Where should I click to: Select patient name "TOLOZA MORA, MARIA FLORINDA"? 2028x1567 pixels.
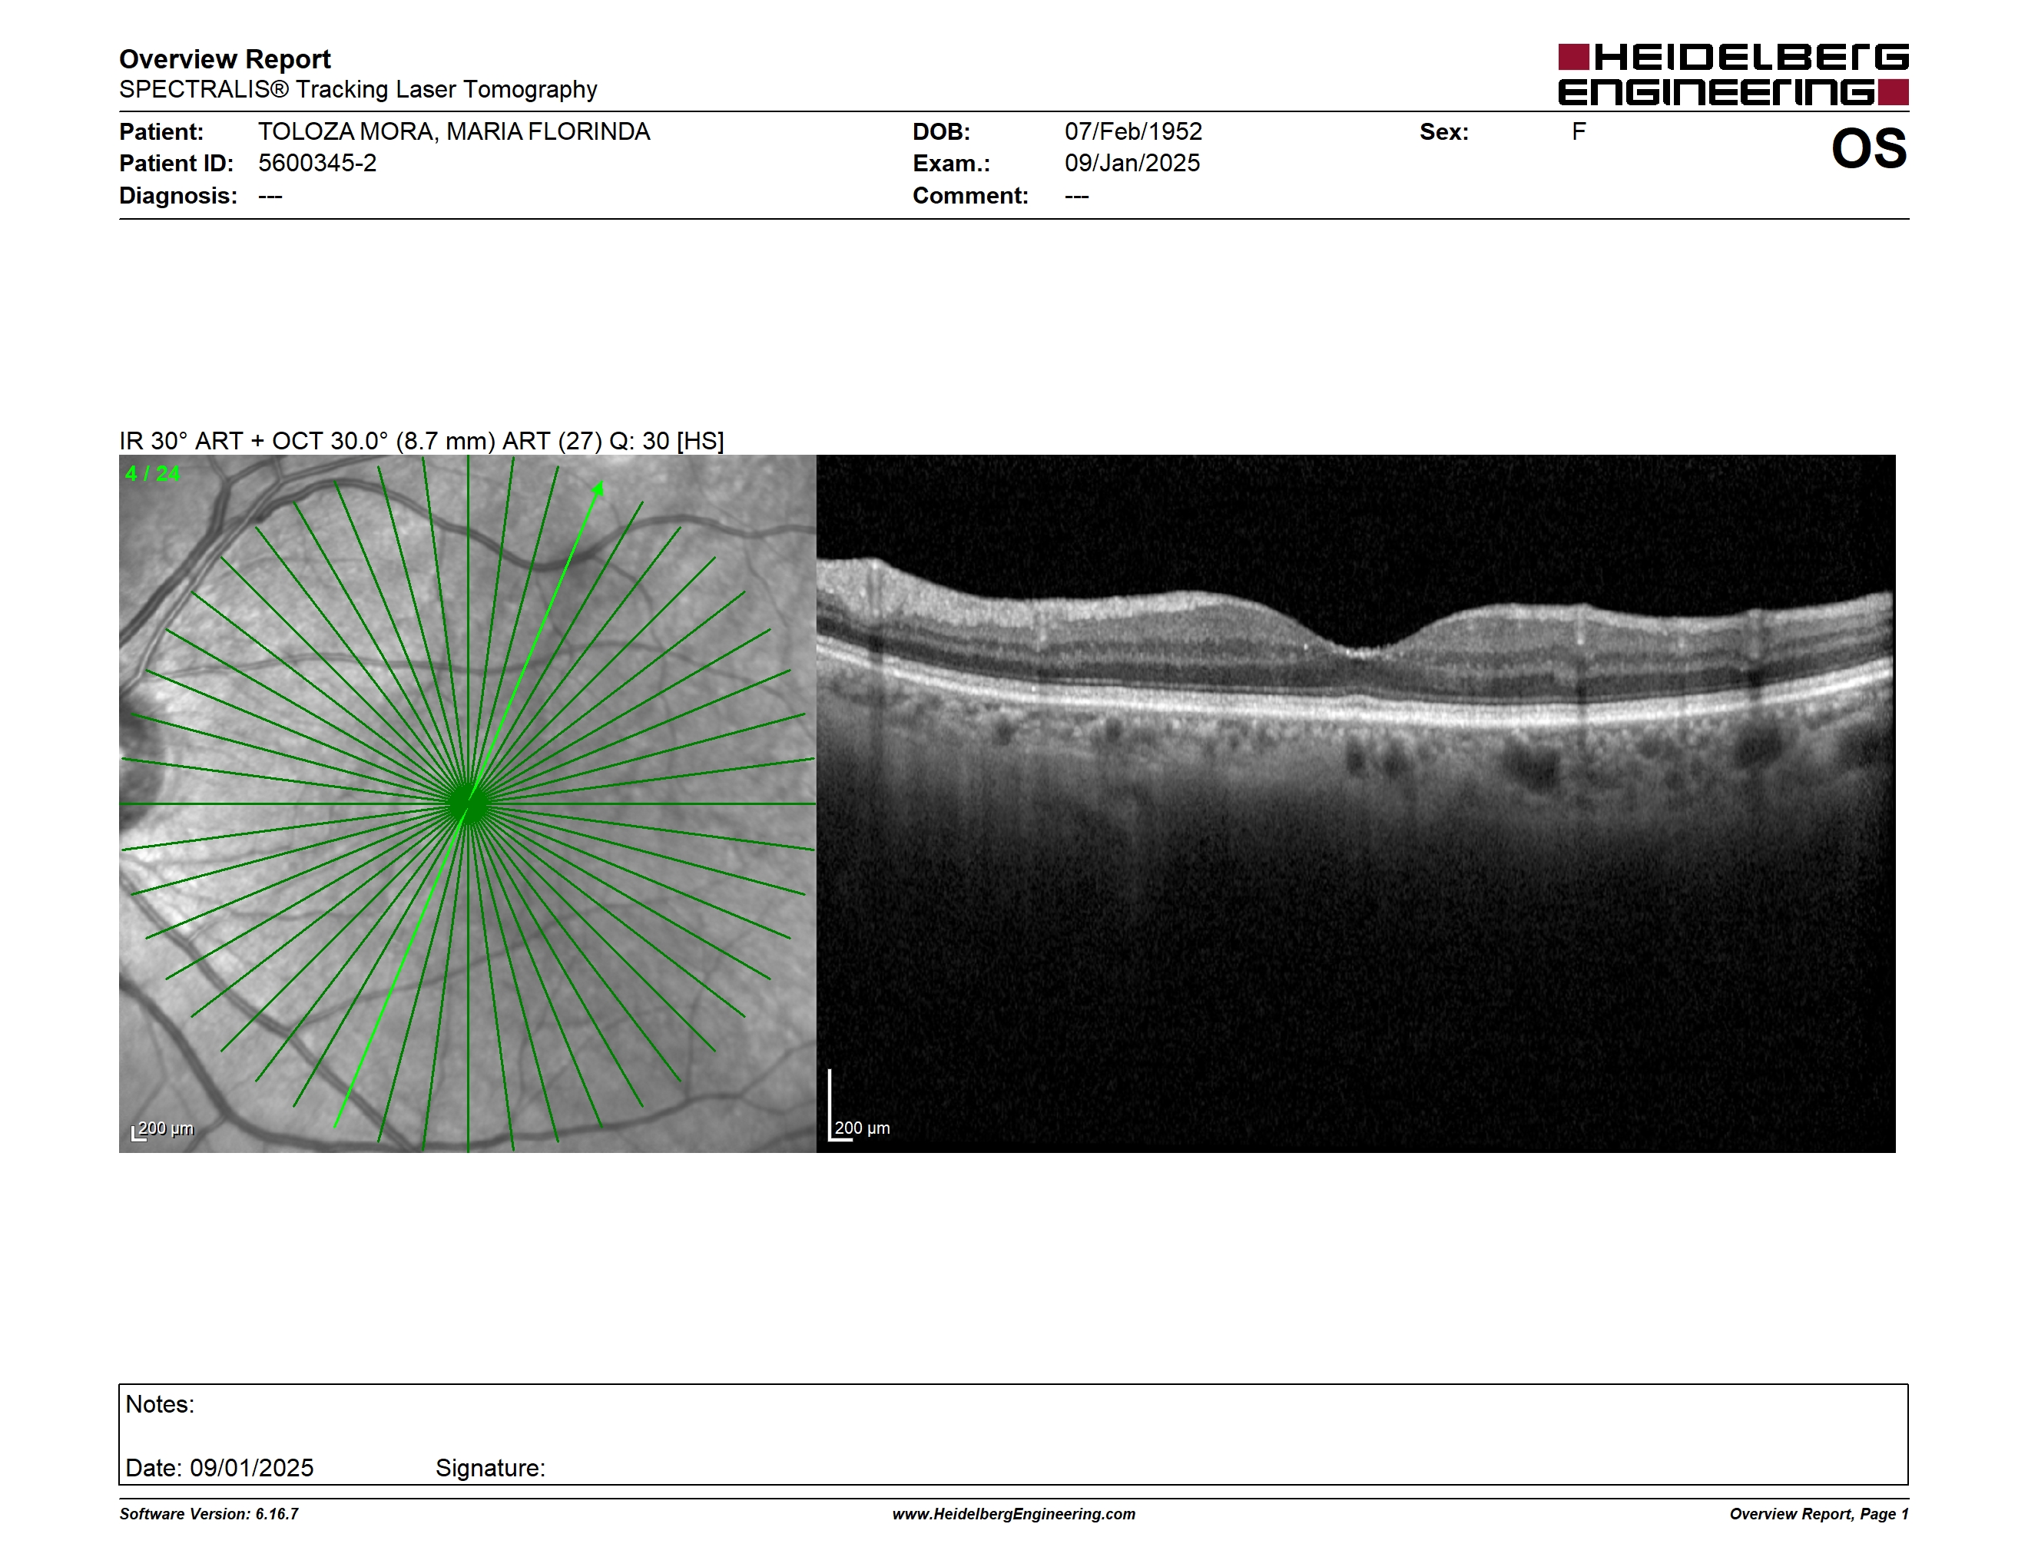[x=454, y=132]
